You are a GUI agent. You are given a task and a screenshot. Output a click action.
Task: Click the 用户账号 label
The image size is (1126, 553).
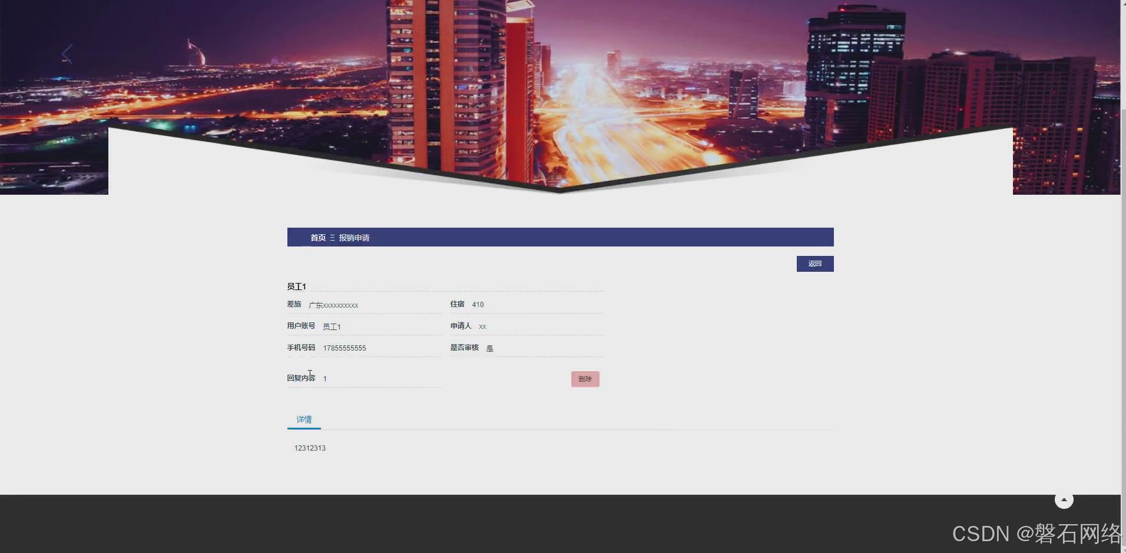pyautogui.click(x=301, y=326)
